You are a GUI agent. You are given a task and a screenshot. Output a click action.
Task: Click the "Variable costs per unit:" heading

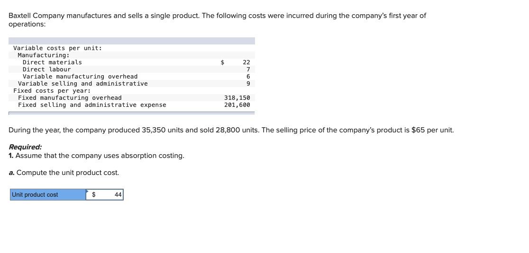point(57,48)
